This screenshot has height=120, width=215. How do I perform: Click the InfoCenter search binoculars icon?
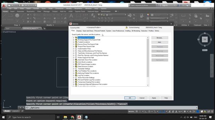(157, 5)
